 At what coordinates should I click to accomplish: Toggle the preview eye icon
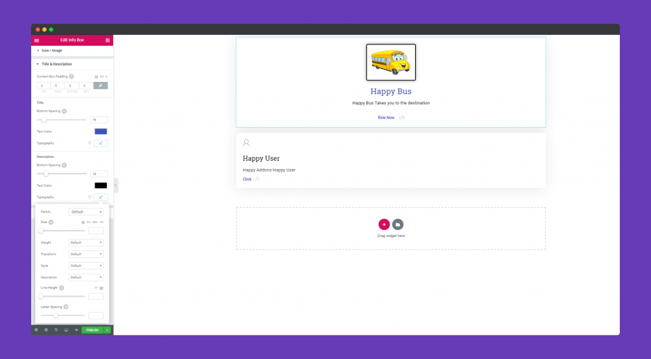click(x=76, y=330)
